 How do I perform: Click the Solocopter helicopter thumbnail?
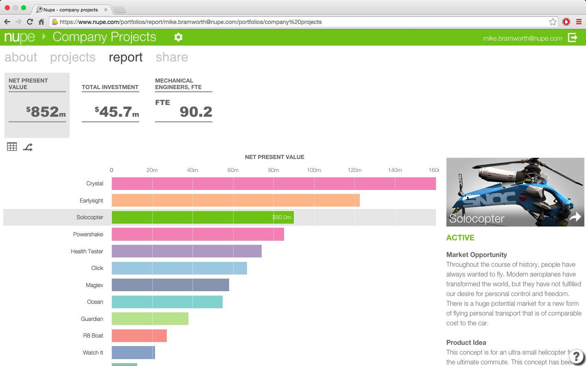pyautogui.click(x=515, y=192)
